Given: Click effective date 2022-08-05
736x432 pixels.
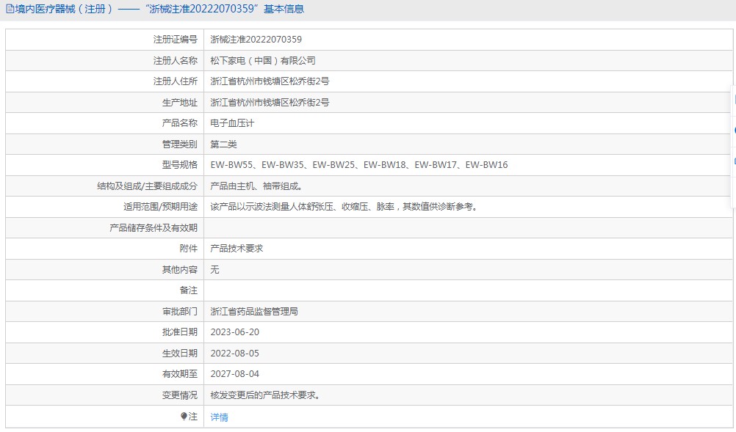Looking at the screenshot, I should point(235,354).
